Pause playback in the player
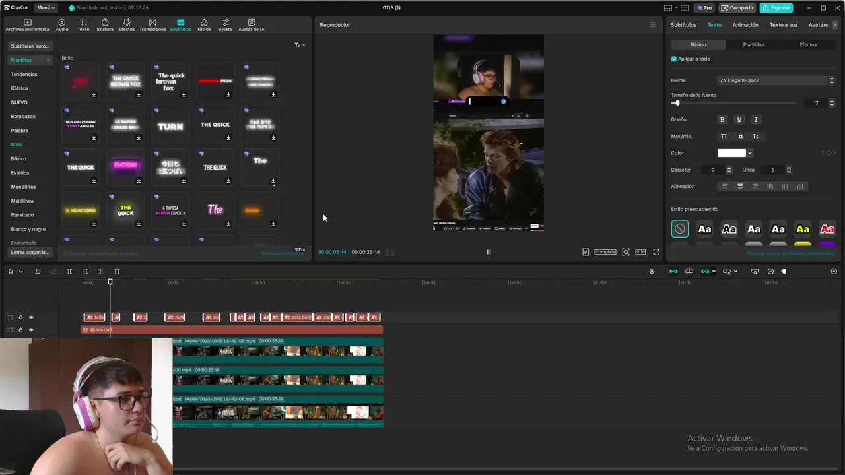Image resolution: width=845 pixels, height=475 pixels. click(x=489, y=252)
